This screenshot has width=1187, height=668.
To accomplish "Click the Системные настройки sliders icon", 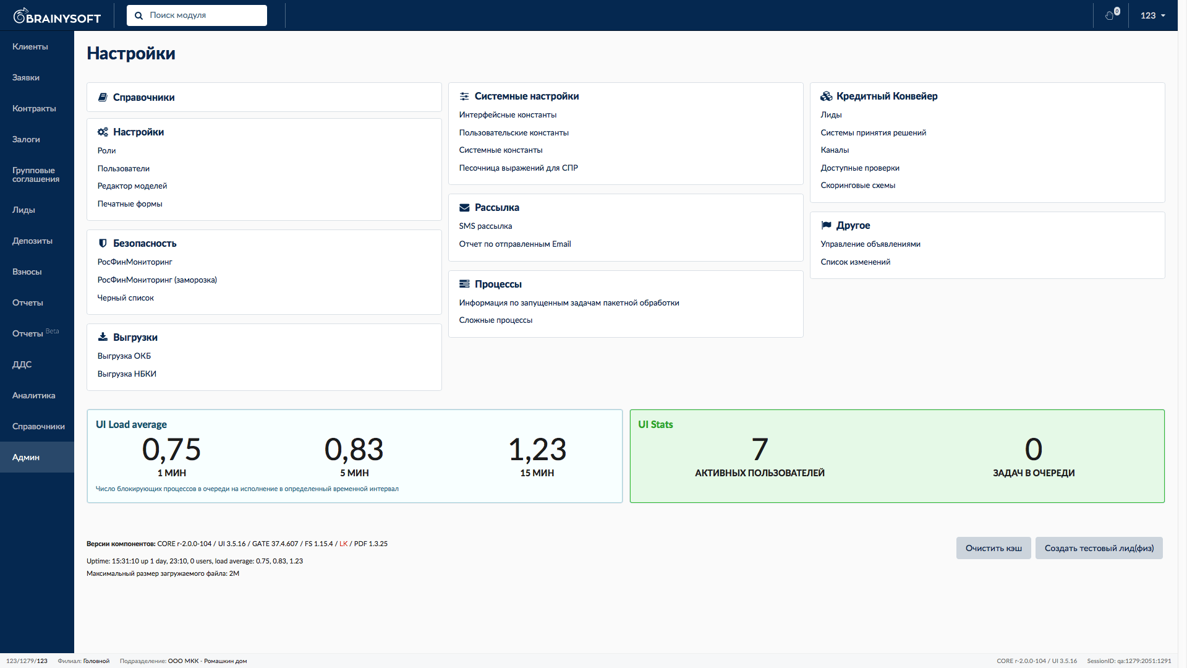I will pyautogui.click(x=464, y=96).
